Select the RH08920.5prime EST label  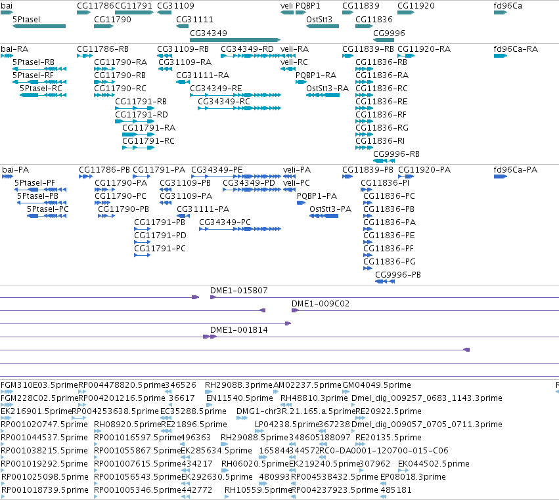pyautogui.click(x=127, y=424)
